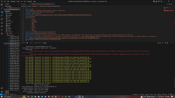175x98 pixels.
Task: Open Explorer More Actions ellipsis
Action: 18,4
